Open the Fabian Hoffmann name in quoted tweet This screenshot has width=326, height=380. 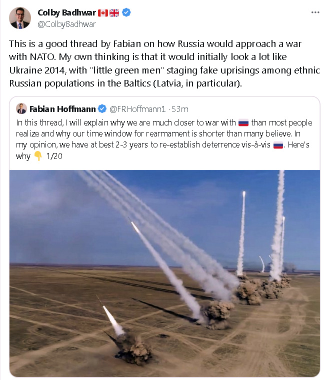[63, 108]
